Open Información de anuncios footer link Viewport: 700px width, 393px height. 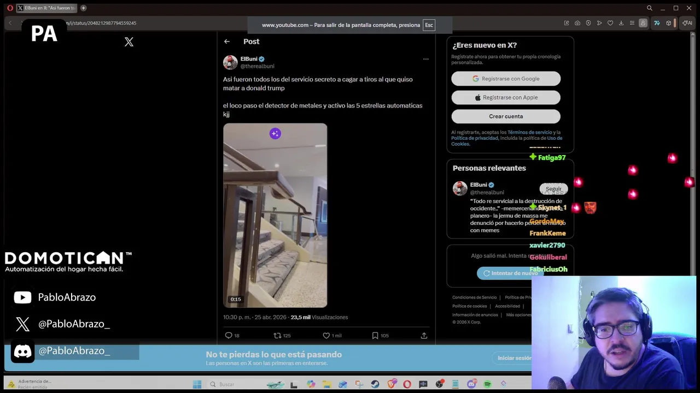(x=475, y=315)
